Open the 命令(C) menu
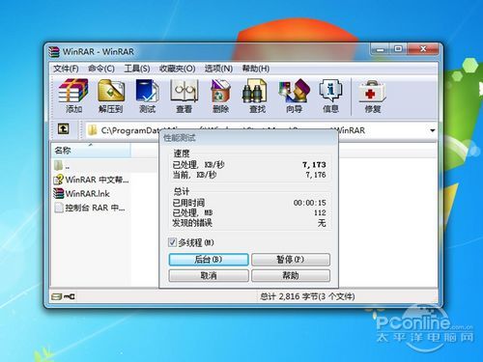This screenshot has height=362, width=483. [x=101, y=69]
